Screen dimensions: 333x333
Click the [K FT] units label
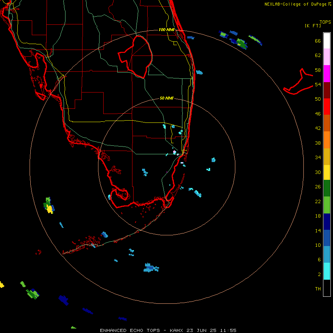point(313,26)
